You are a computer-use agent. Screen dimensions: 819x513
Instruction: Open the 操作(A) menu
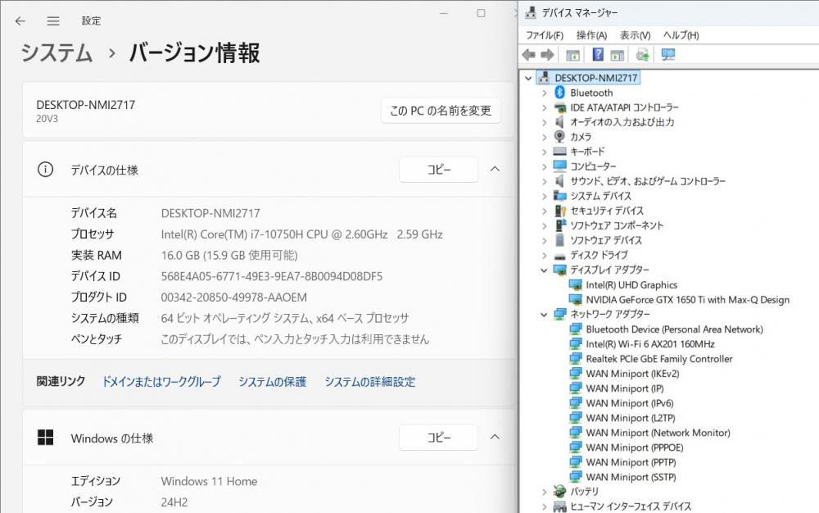[x=590, y=35]
